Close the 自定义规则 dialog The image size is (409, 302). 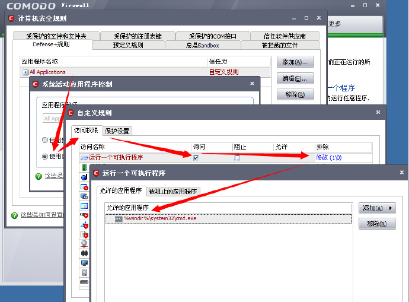point(378,112)
